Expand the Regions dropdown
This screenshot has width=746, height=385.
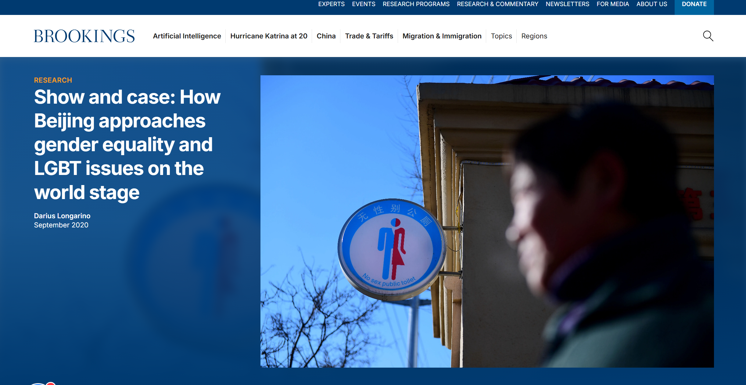tap(534, 36)
